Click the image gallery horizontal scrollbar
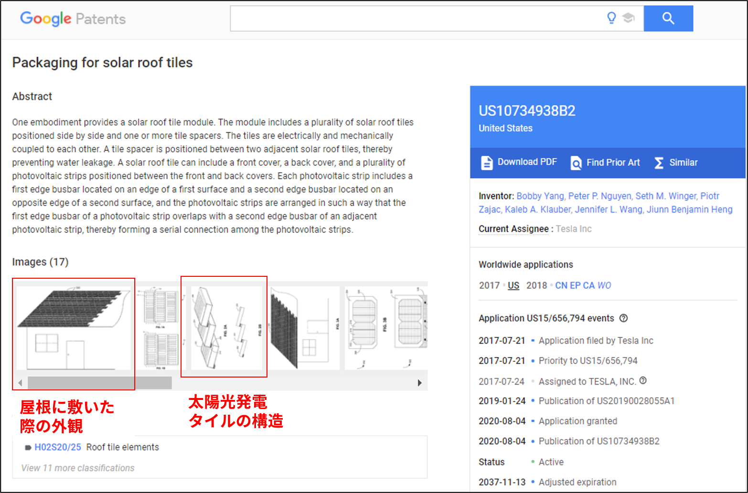The width and height of the screenshot is (748, 493). (x=100, y=383)
